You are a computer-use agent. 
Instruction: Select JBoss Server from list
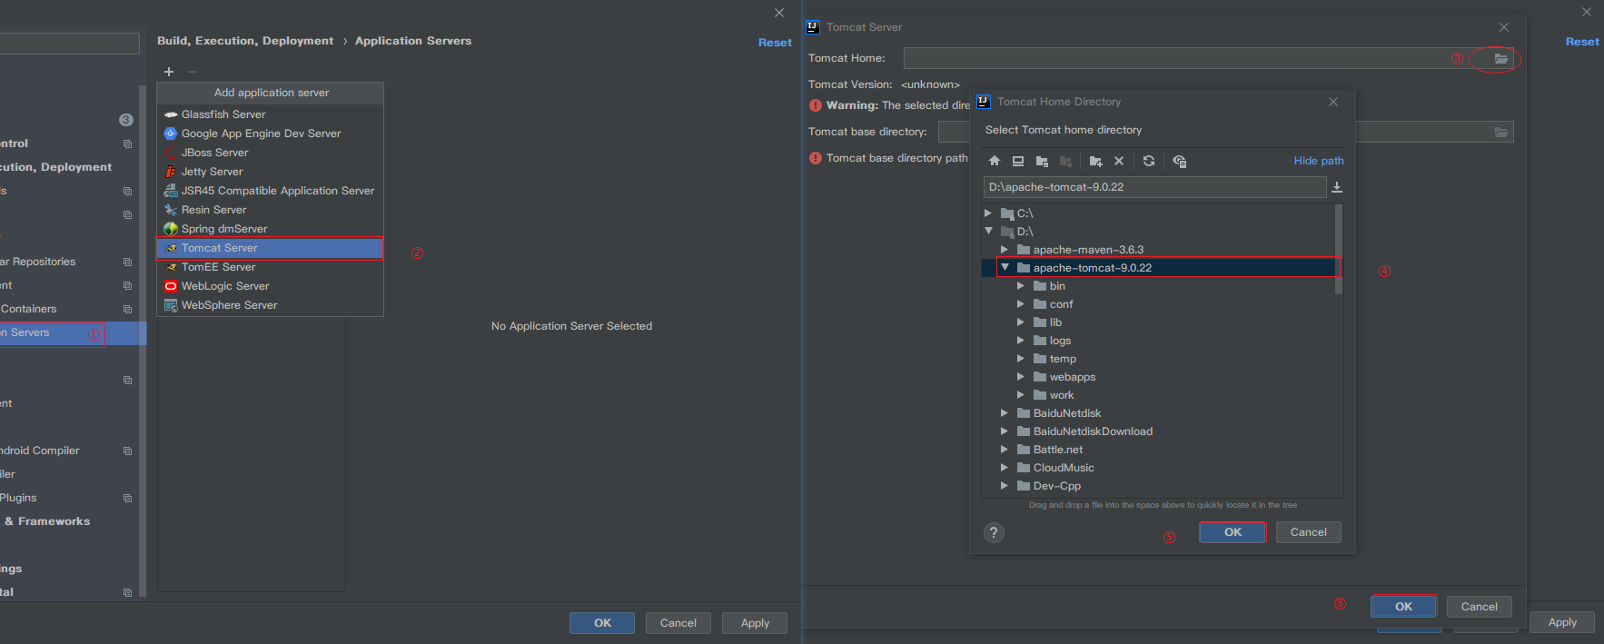(x=270, y=153)
